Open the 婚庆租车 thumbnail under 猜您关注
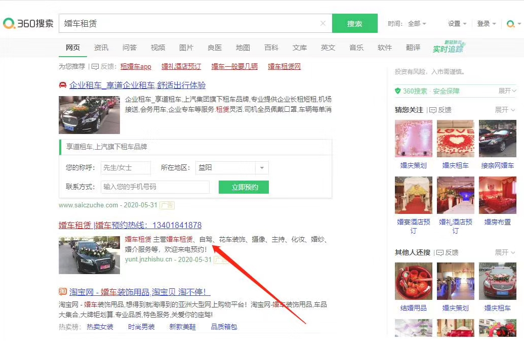 coord(456,139)
